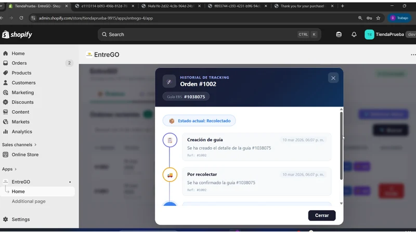The width and height of the screenshot is (416, 234).
Task: Go back in the browser
Action: tap(2, 18)
